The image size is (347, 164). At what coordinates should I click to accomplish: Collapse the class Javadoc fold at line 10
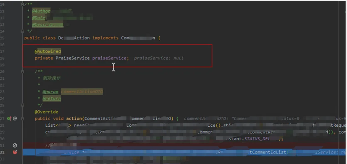(x=22, y=4)
